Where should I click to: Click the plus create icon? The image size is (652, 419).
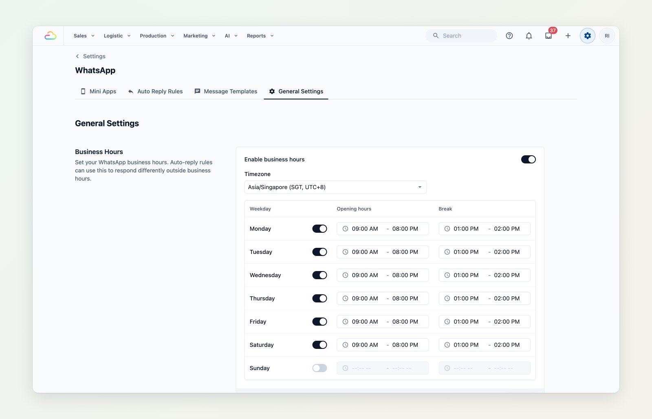[568, 36]
